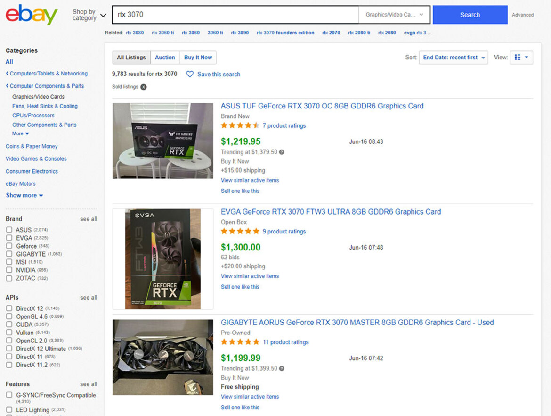Image resolution: width=551 pixels, height=416 pixels.
Task: Click the heart icon to save search
Action: 190,74
